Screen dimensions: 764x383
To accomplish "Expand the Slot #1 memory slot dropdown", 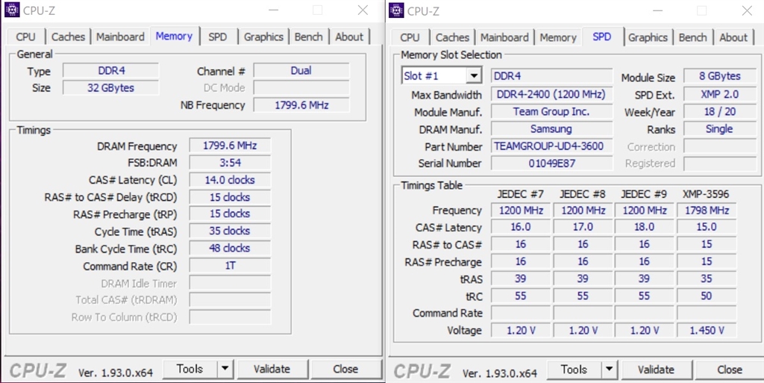I will [x=473, y=76].
